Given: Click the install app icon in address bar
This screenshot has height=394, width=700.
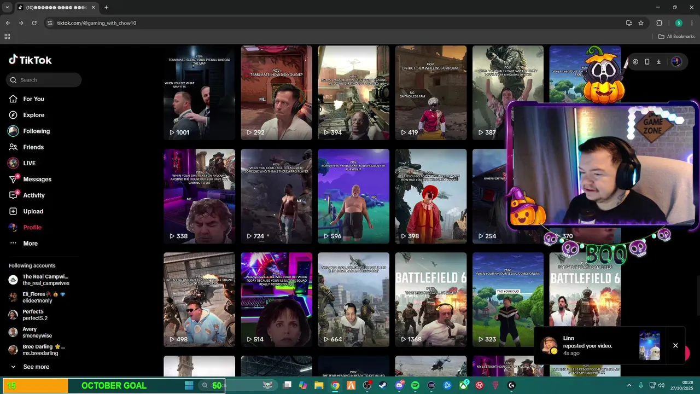Looking at the screenshot, I should pyautogui.click(x=629, y=23).
